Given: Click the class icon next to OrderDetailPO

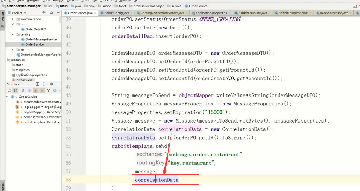Looking at the screenshot, I should 23,29.
